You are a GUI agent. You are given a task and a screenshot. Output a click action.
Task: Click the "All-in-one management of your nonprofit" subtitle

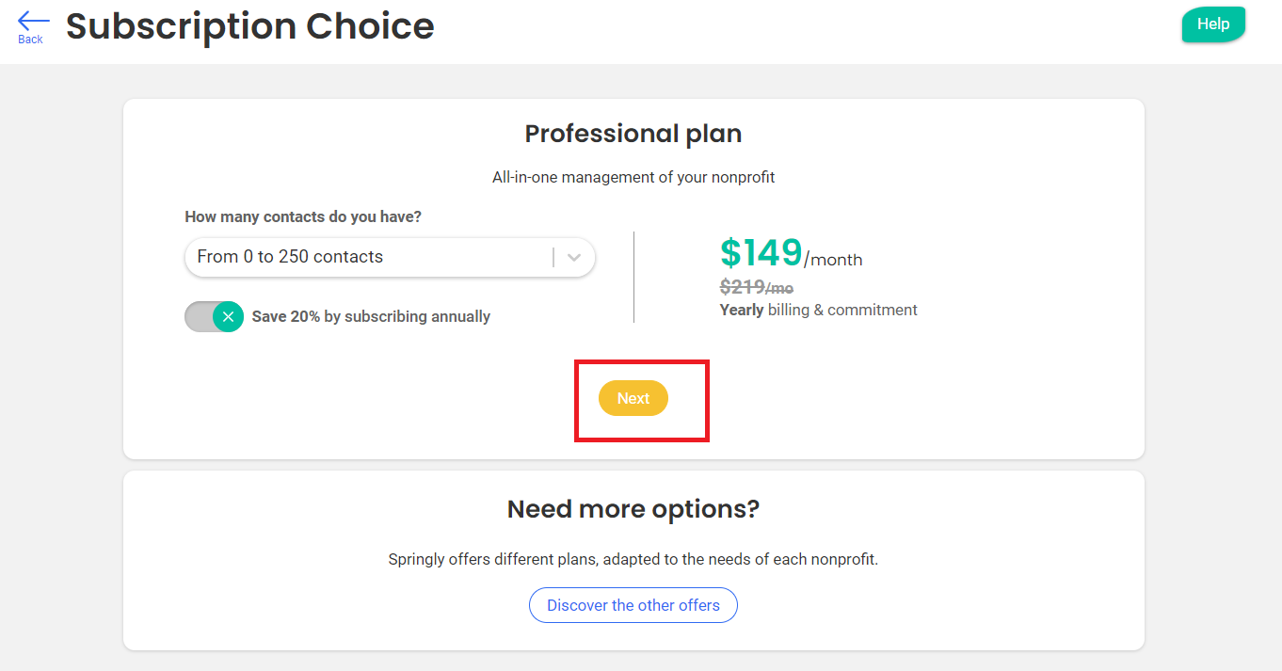click(x=633, y=177)
